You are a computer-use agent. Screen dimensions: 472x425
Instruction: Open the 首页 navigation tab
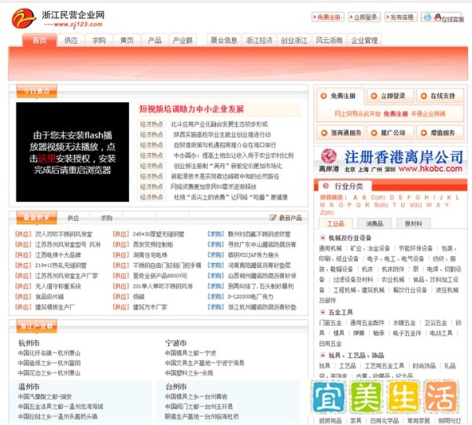[x=39, y=40]
